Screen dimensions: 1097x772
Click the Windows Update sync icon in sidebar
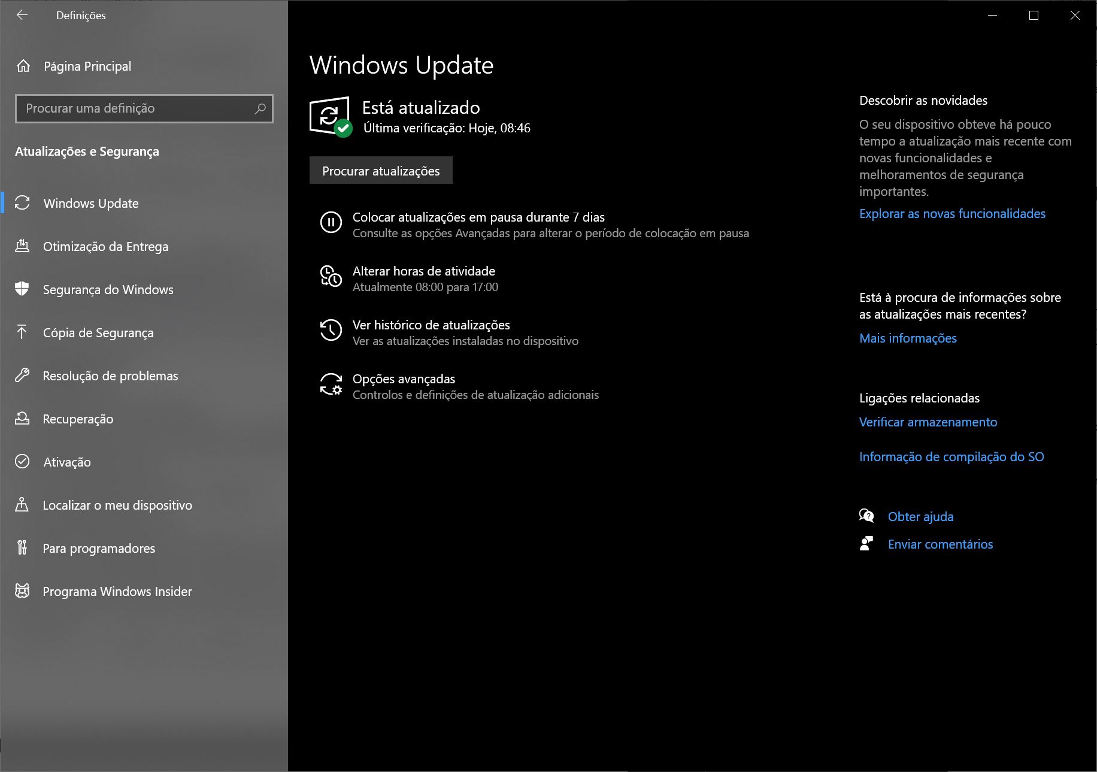(x=22, y=203)
